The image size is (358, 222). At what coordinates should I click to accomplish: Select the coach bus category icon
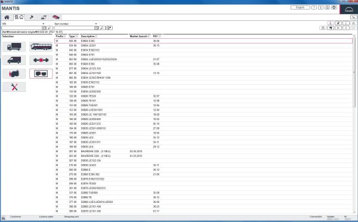coord(41,47)
